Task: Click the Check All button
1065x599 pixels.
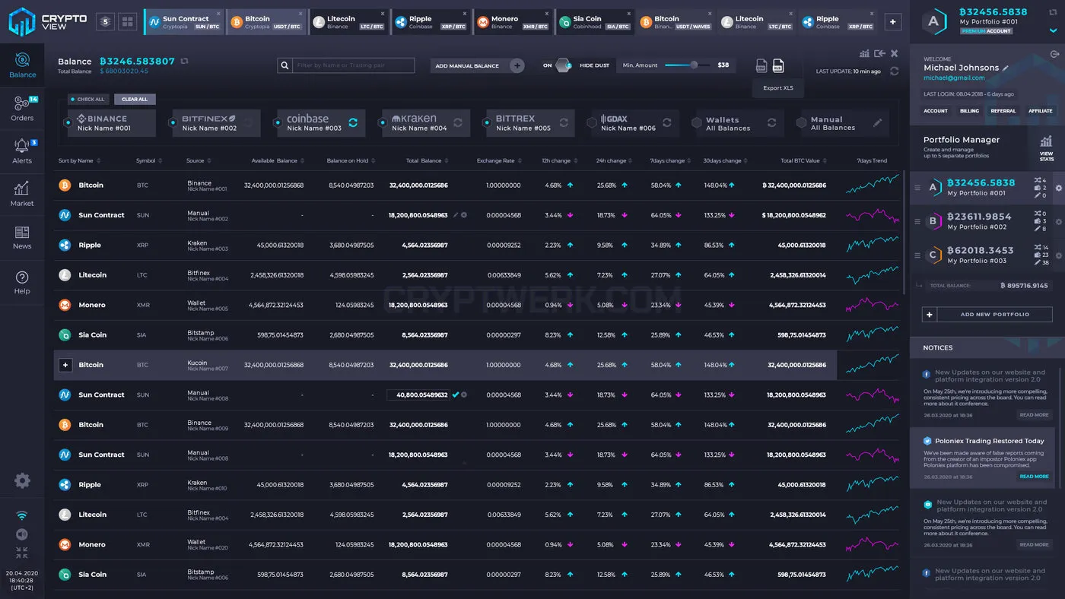Action: click(x=87, y=100)
